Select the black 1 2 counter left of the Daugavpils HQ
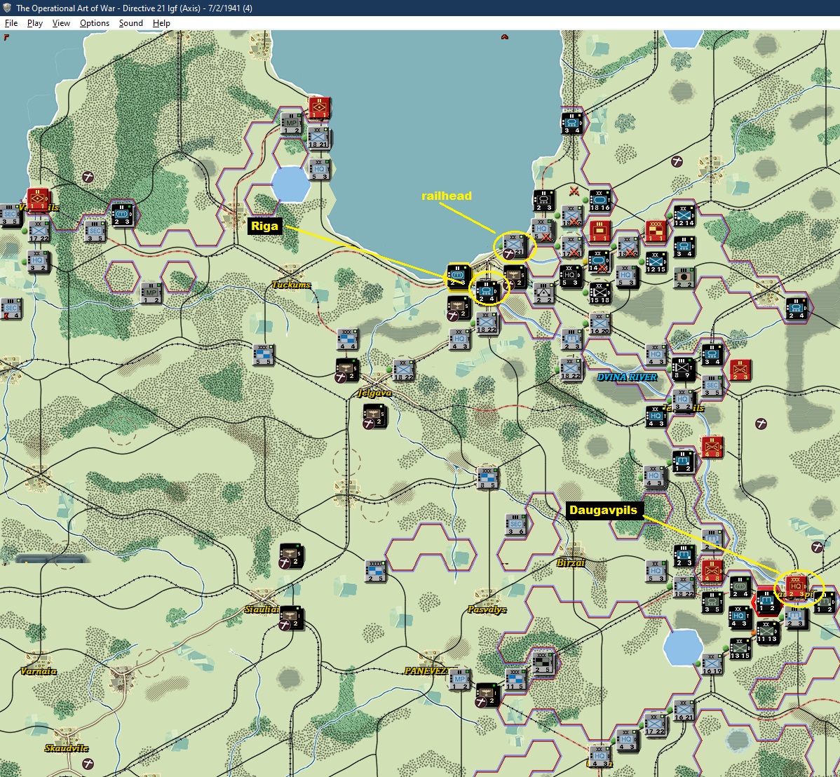This screenshot has height=777, width=840. pyautogui.click(x=766, y=601)
